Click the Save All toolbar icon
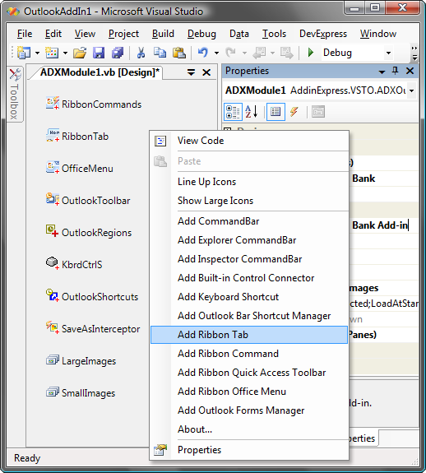The height and width of the screenshot is (473, 426). tap(118, 53)
